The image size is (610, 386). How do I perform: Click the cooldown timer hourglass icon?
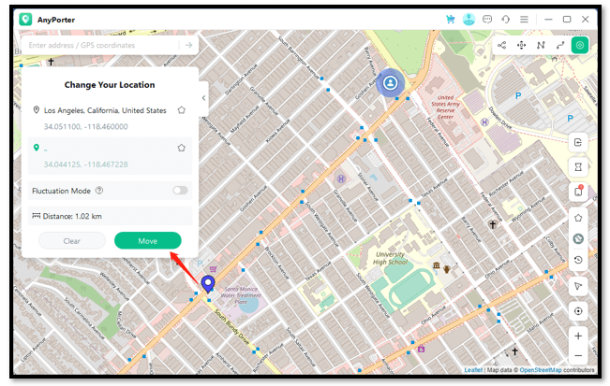pyautogui.click(x=578, y=166)
